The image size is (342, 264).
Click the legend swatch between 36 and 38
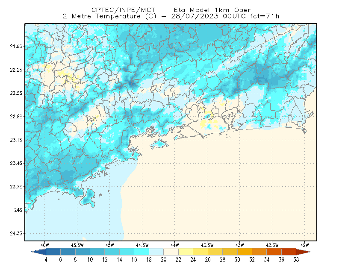click(289, 252)
